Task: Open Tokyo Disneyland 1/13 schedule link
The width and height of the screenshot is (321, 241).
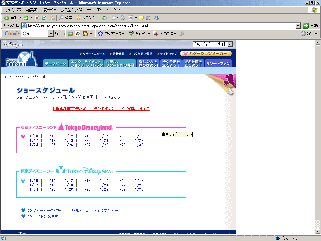Action: 87,136
